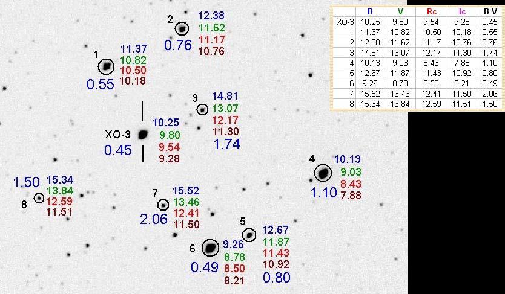505x294 pixels.
Task: Select the large blue 1.74 label beneath star 3
Action: (228, 144)
